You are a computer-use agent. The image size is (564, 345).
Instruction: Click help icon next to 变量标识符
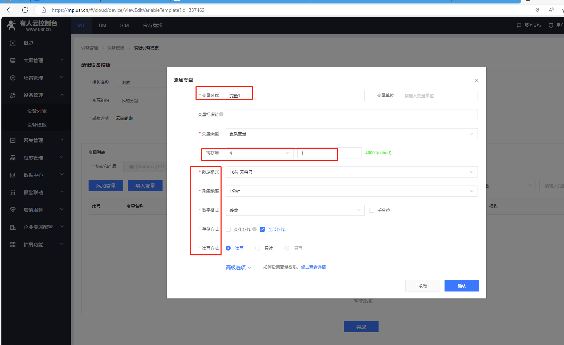tap(221, 114)
